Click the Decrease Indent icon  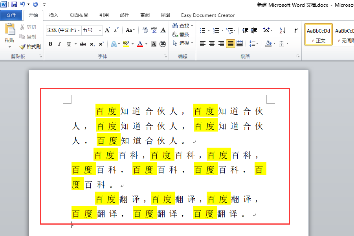click(245, 31)
